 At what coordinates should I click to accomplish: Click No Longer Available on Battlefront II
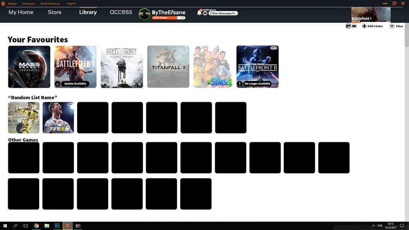click(x=258, y=84)
